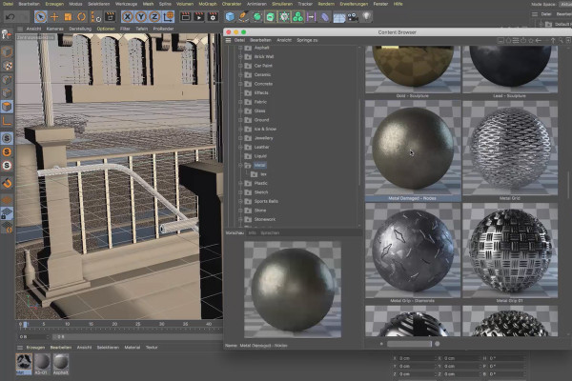Click the favorites star icon in Content Browser
572x381 pixels.
531,40
